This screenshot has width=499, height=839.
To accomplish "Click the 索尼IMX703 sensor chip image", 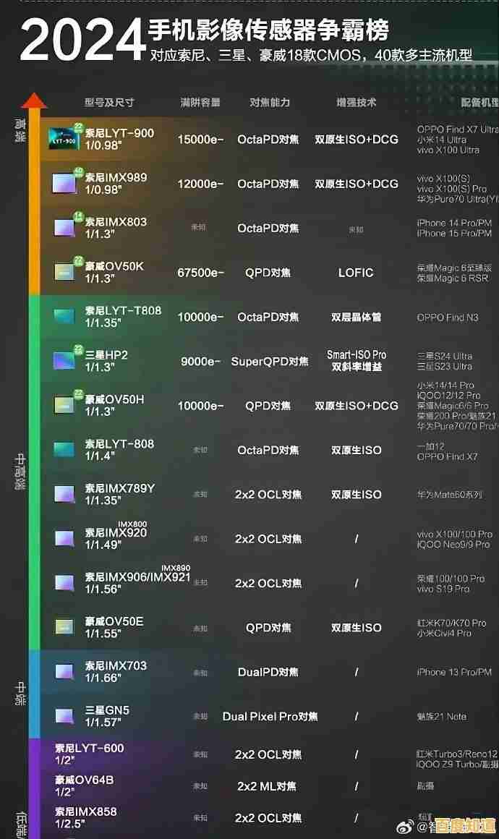I will pyautogui.click(x=64, y=671).
